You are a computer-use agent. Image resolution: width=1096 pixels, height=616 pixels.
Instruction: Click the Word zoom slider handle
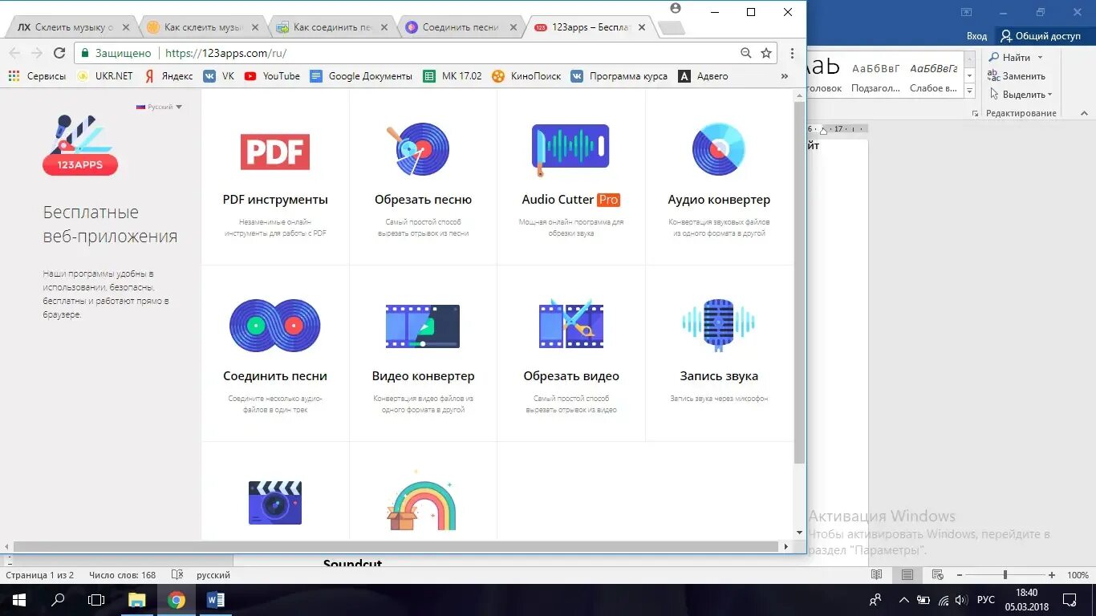1005,575
